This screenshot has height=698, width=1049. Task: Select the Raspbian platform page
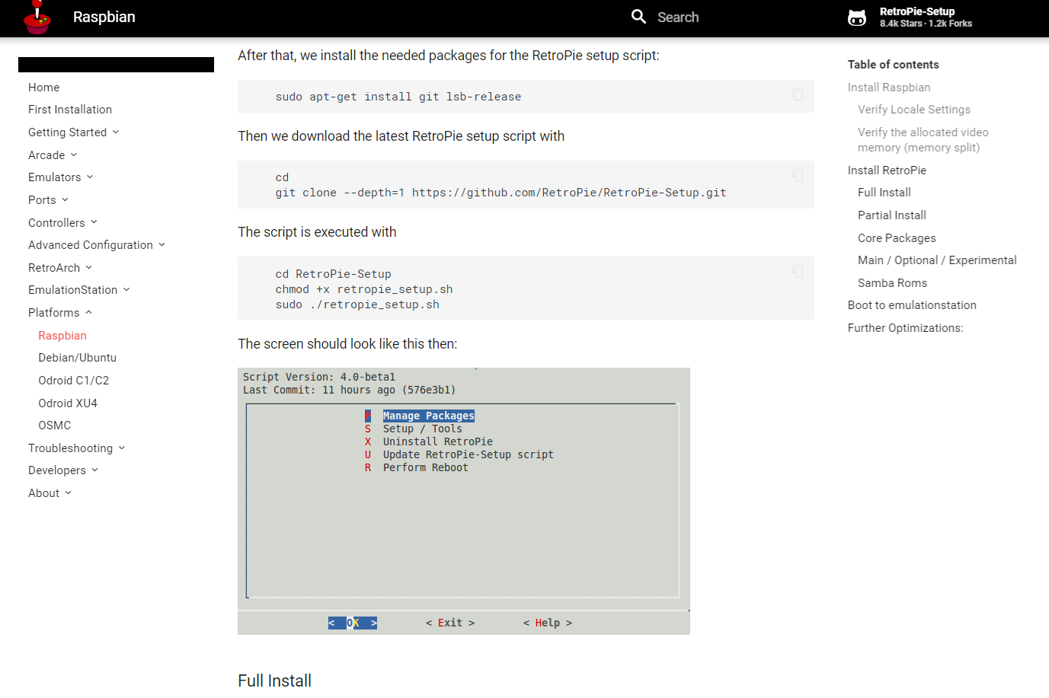(x=62, y=336)
